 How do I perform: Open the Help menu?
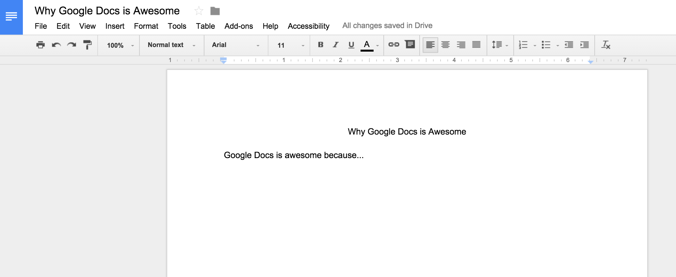coord(270,26)
